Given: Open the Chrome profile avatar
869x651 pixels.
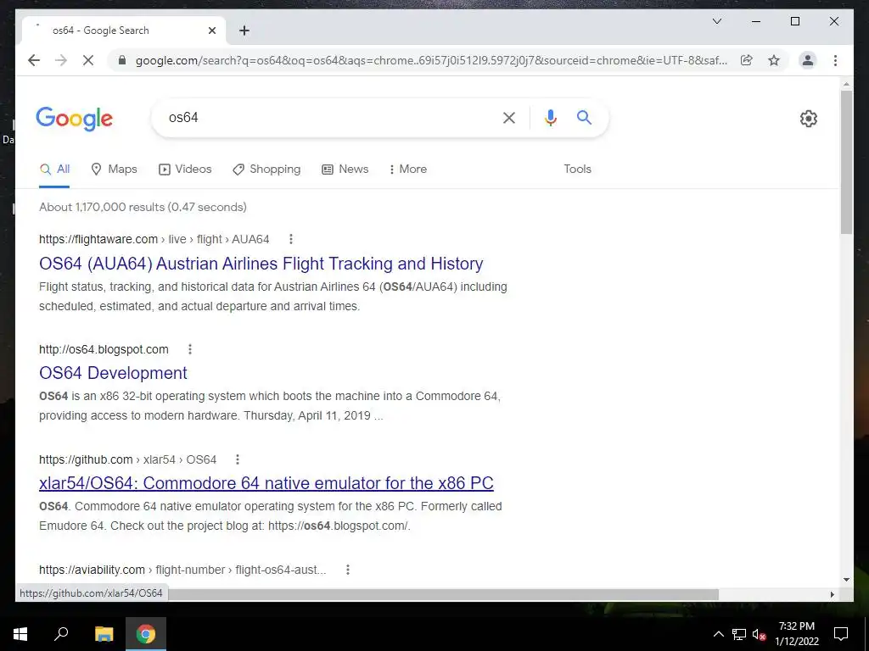Looking at the screenshot, I should 808,60.
